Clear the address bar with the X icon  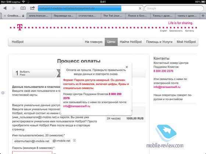(x=140, y=8)
